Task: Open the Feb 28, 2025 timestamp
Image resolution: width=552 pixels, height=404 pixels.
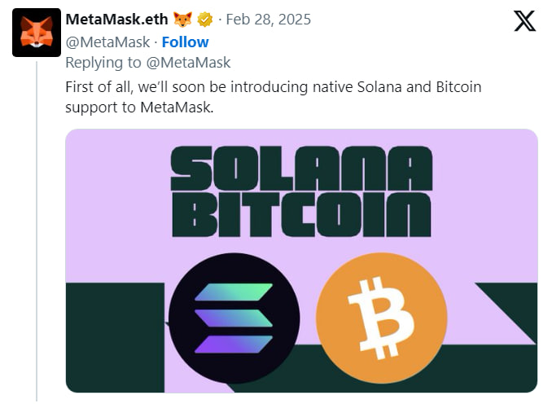Action: coord(268,20)
